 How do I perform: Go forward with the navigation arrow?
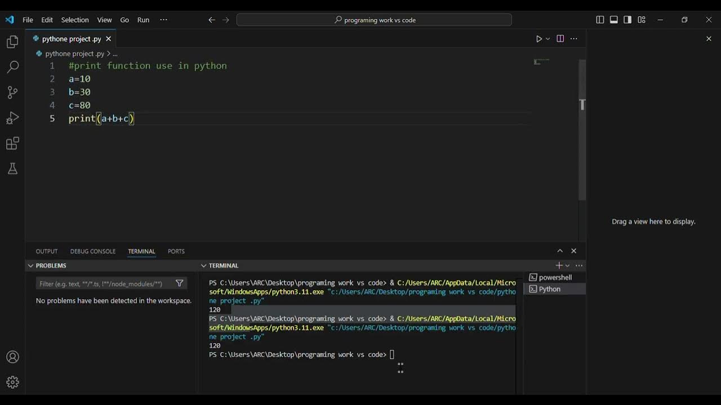[226, 20]
